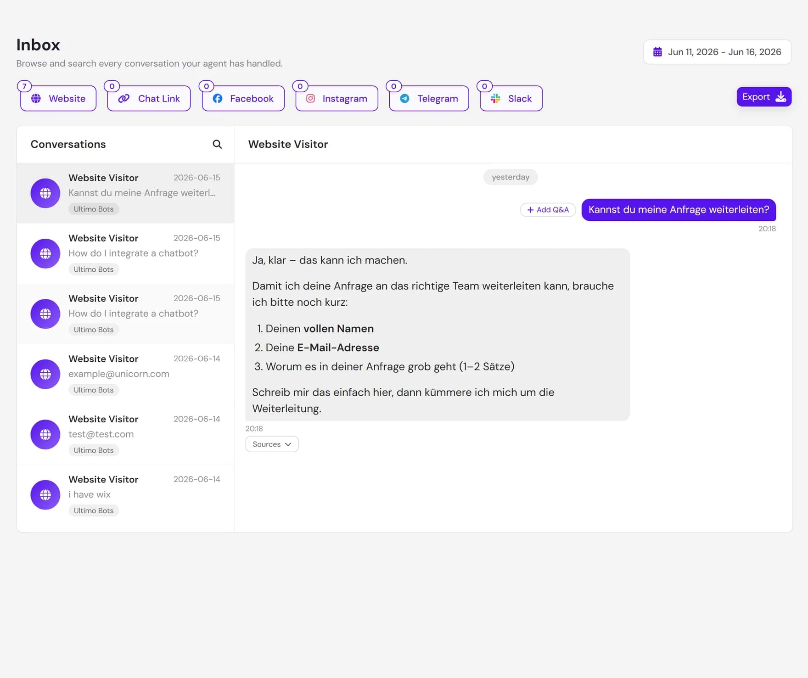Open the 'i have wix' conversation
This screenshot has height=678, width=808.
[125, 495]
